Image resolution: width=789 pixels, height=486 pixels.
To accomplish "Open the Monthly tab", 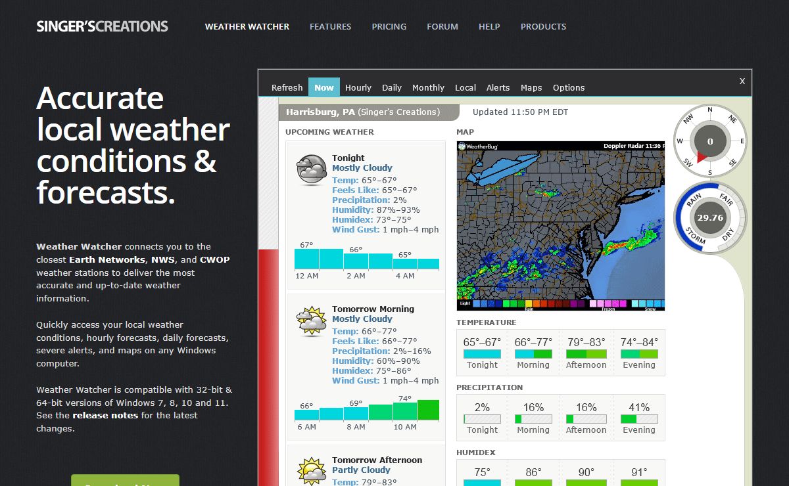I will point(428,87).
